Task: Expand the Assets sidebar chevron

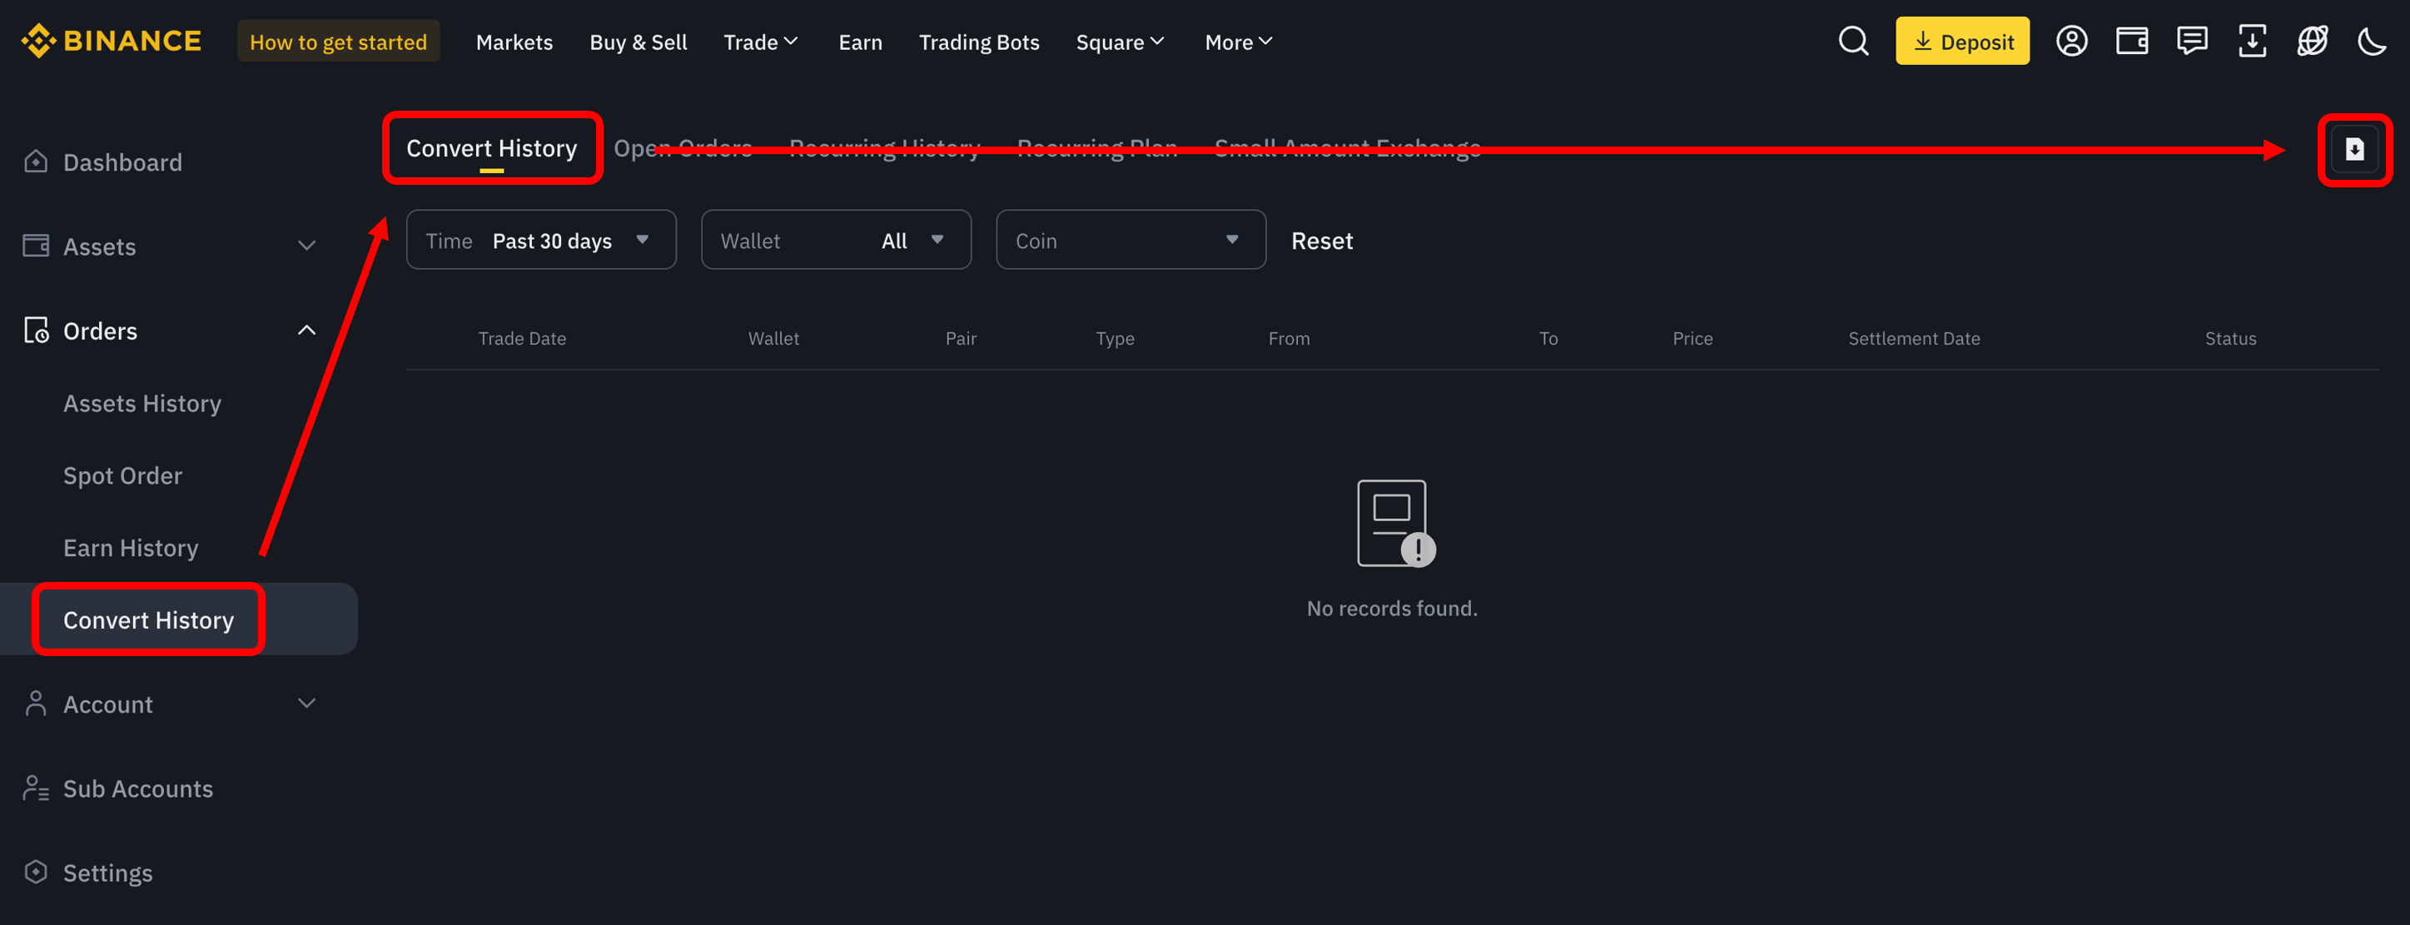Action: pyautogui.click(x=306, y=246)
